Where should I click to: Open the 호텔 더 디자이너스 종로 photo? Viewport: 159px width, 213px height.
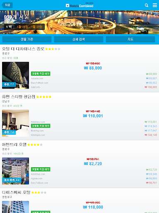click(x=15, y=75)
